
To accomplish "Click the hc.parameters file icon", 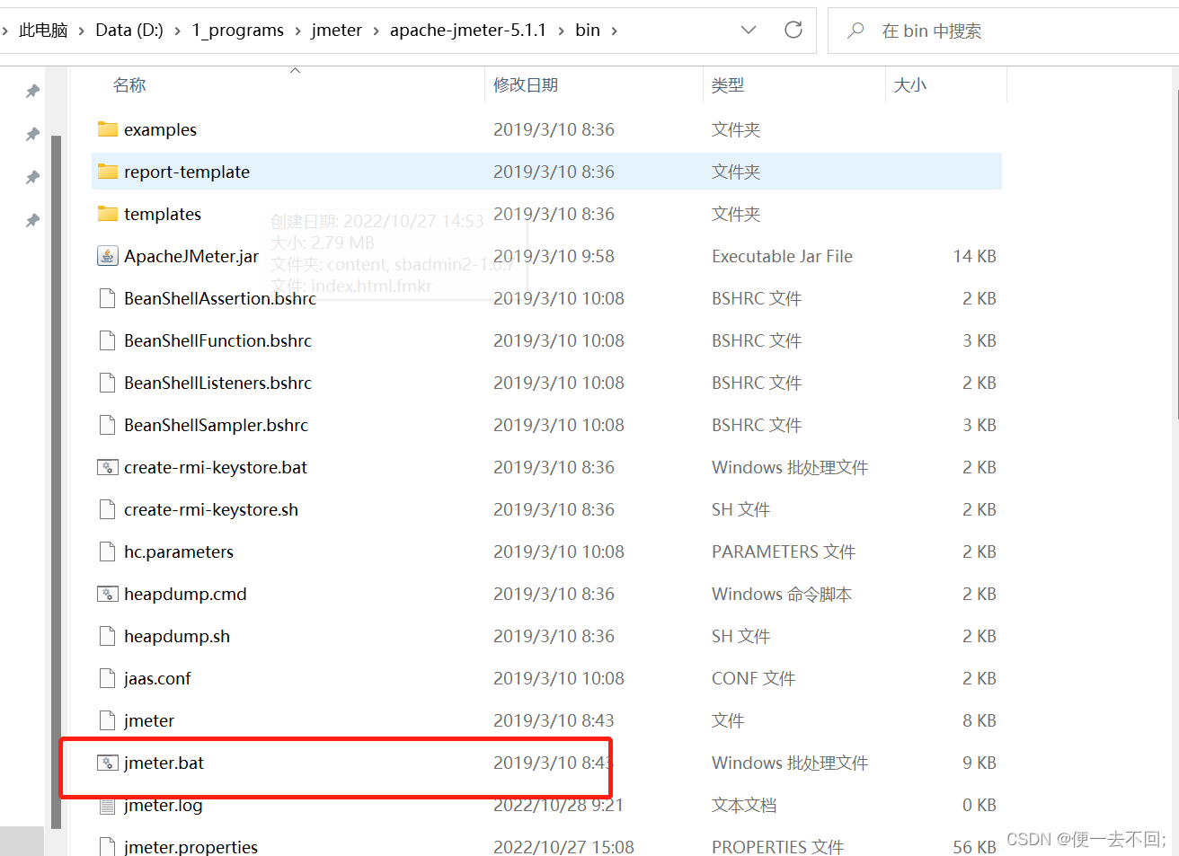I will (x=108, y=552).
